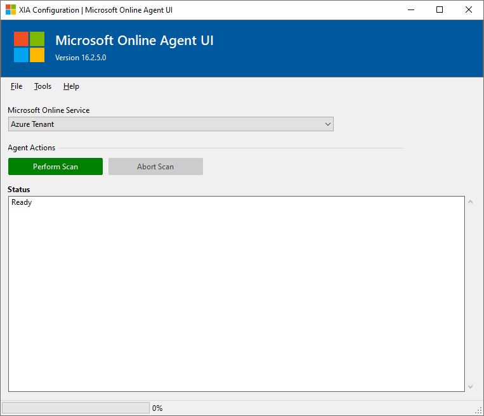Maximize the XIA Configuration window
The width and height of the screenshot is (484, 416).
pyautogui.click(x=440, y=10)
